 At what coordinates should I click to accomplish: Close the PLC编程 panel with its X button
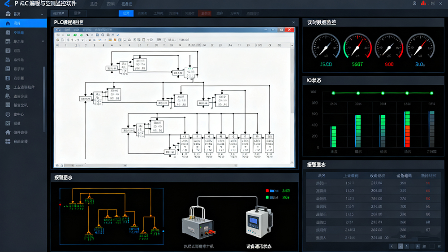click(293, 22)
